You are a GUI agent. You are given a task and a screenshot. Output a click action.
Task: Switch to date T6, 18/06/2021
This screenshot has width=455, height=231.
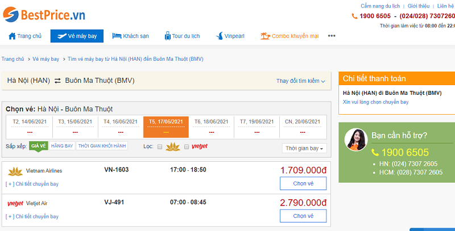coord(211,127)
